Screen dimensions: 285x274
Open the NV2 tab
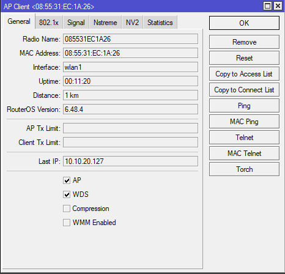click(132, 22)
